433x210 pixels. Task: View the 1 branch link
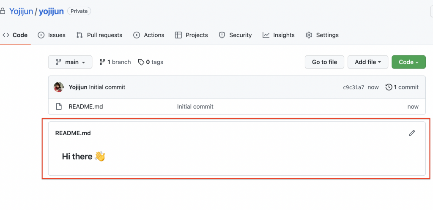coord(115,62)
